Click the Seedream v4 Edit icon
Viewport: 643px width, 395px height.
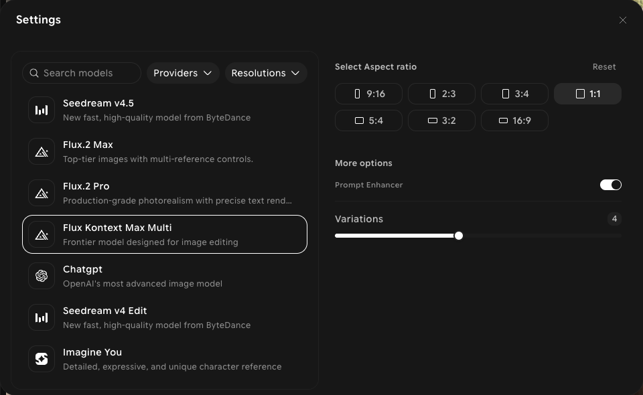coord(42,317)
